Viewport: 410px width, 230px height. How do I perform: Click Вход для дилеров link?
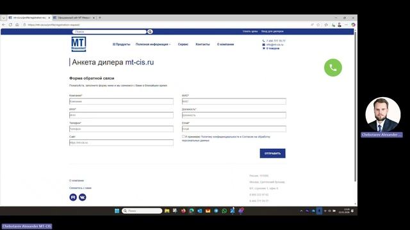coord(272,31)
